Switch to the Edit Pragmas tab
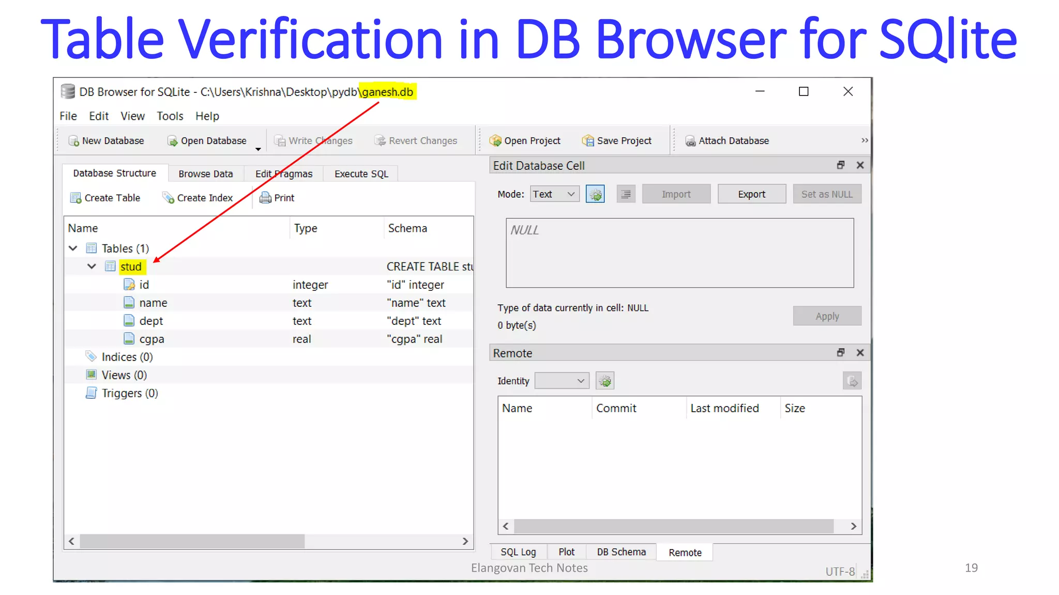The image size is (1059, 595). 284,174
